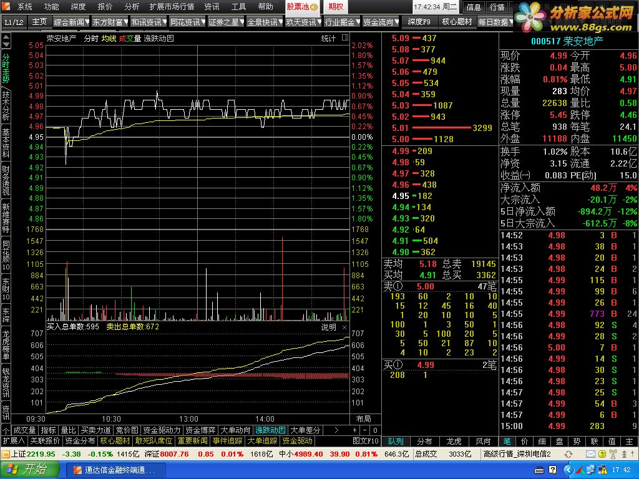639x479 pixels.
Task: Select the 价 tab under tick list
Action: (524, 441)
